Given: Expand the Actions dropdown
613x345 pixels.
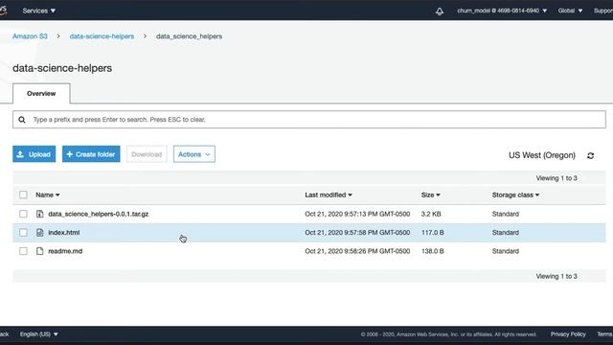Looking at the screenshot, I should (x=194, y=154).
